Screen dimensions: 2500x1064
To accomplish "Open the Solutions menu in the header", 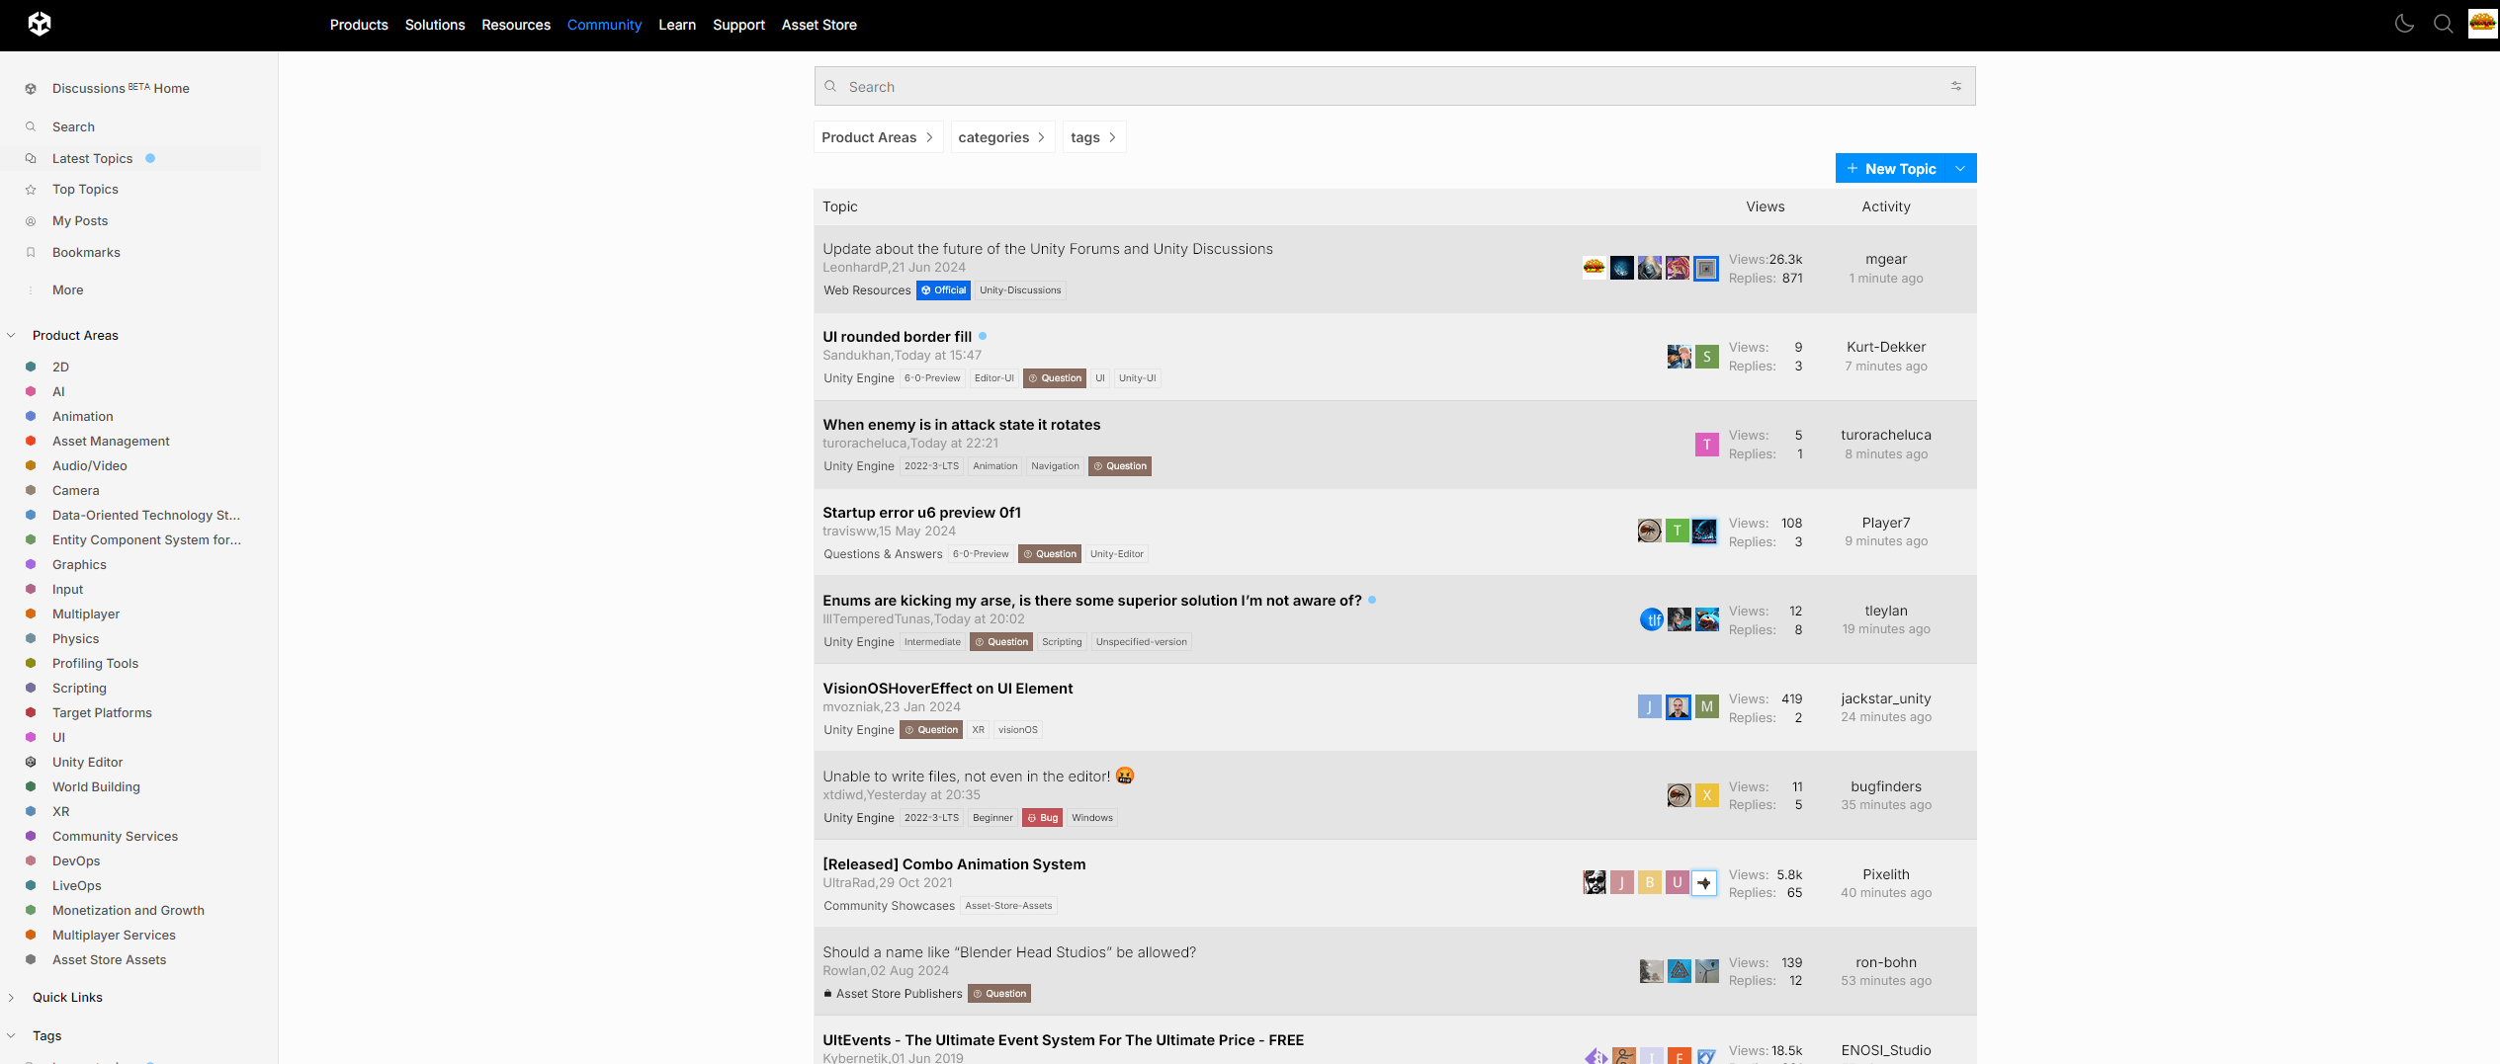I will tap(435, 25).
